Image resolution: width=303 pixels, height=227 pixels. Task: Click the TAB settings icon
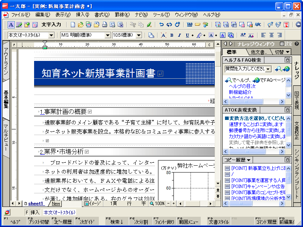pyautogui.click(x=190, y=25)
